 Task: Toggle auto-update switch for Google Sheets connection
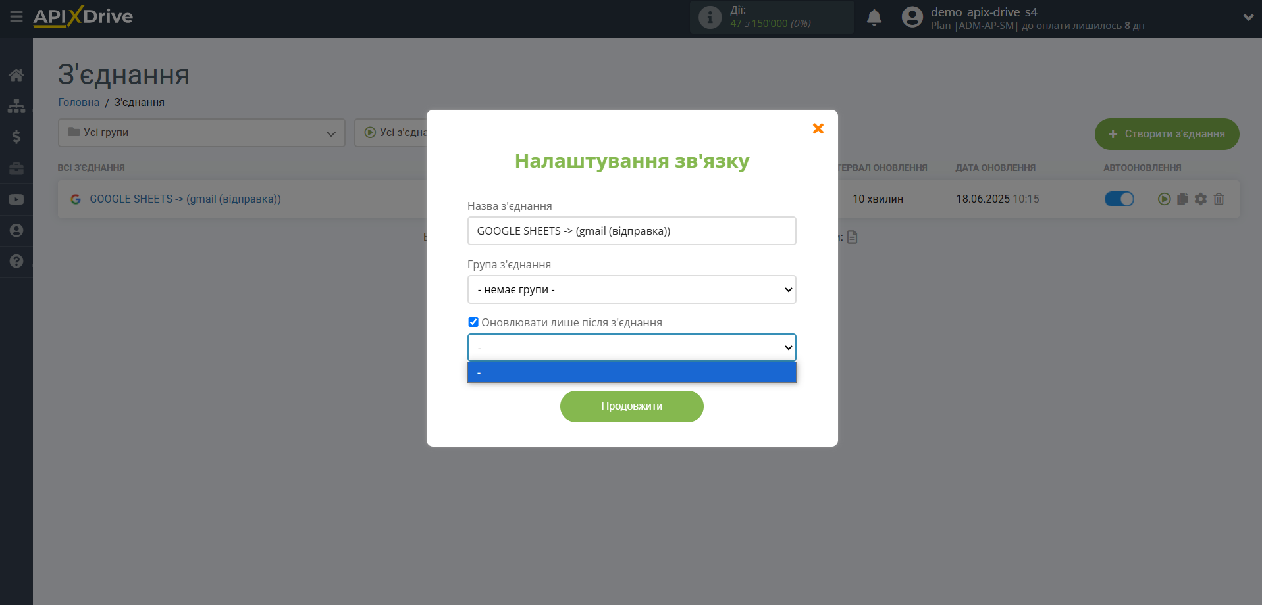pyautogui.click(x=1119, y=199)
